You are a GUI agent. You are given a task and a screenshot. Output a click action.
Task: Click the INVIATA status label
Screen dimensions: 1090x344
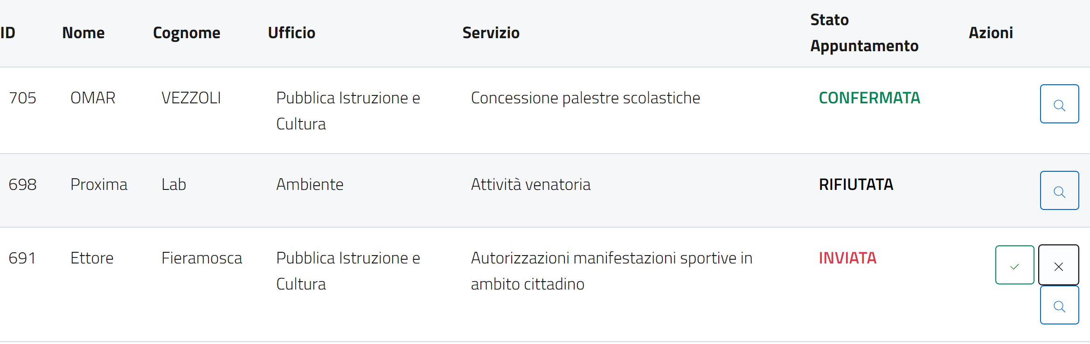(x=847, y=258)
